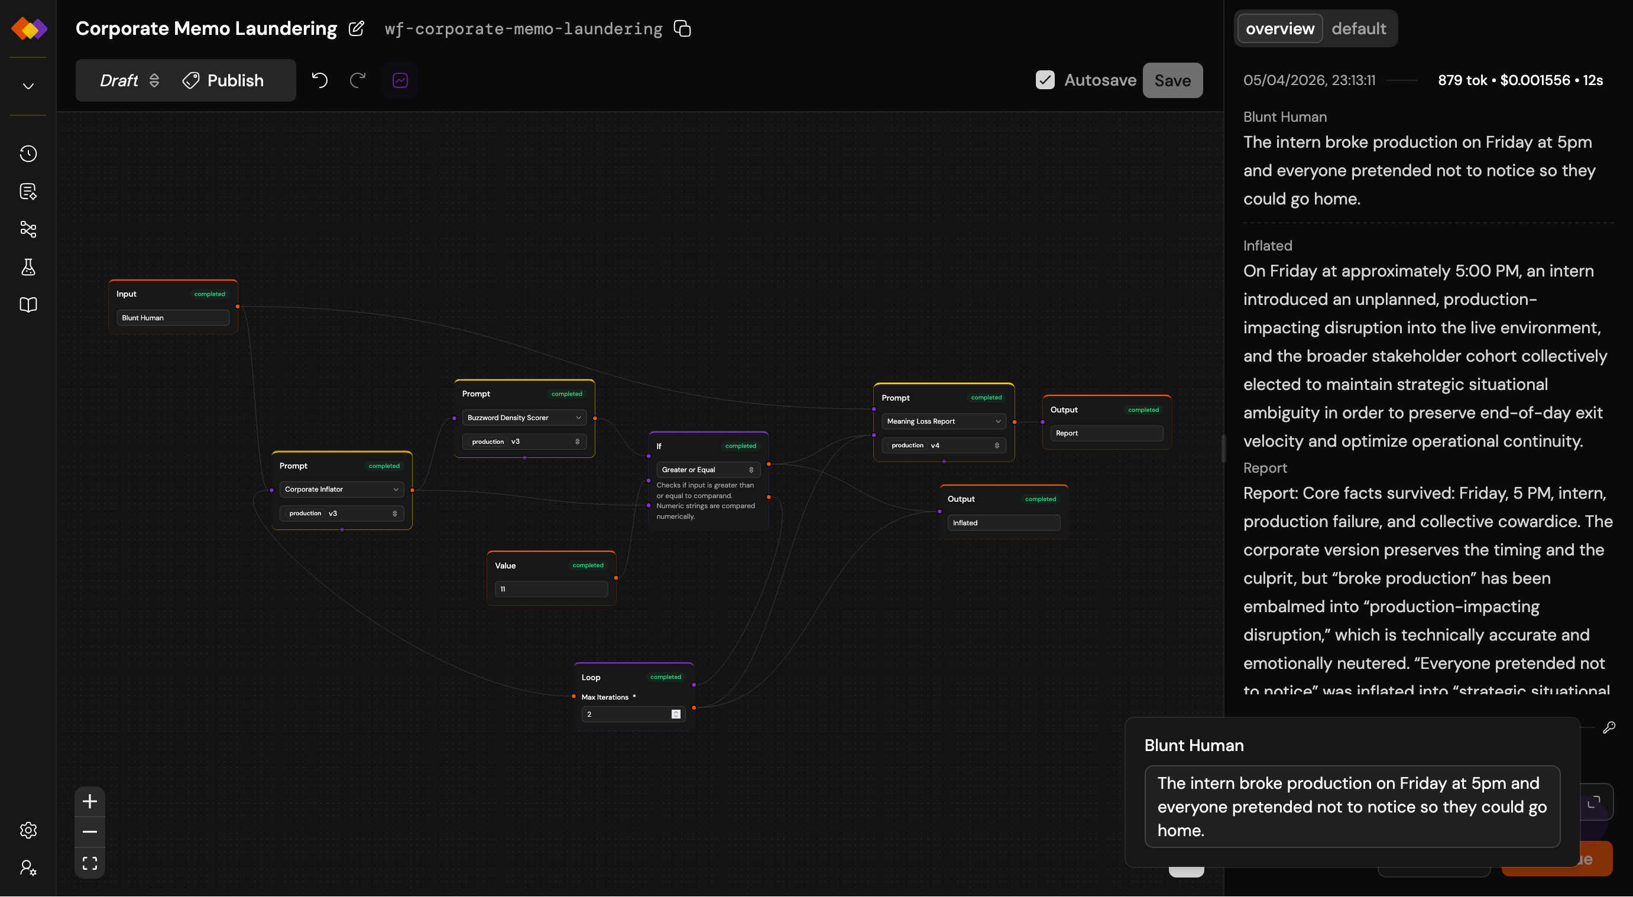Open the workflow nodes icon in sidebar
Image resolution: width=1633 pixels, height=897 pixels.
coord(28,229)
